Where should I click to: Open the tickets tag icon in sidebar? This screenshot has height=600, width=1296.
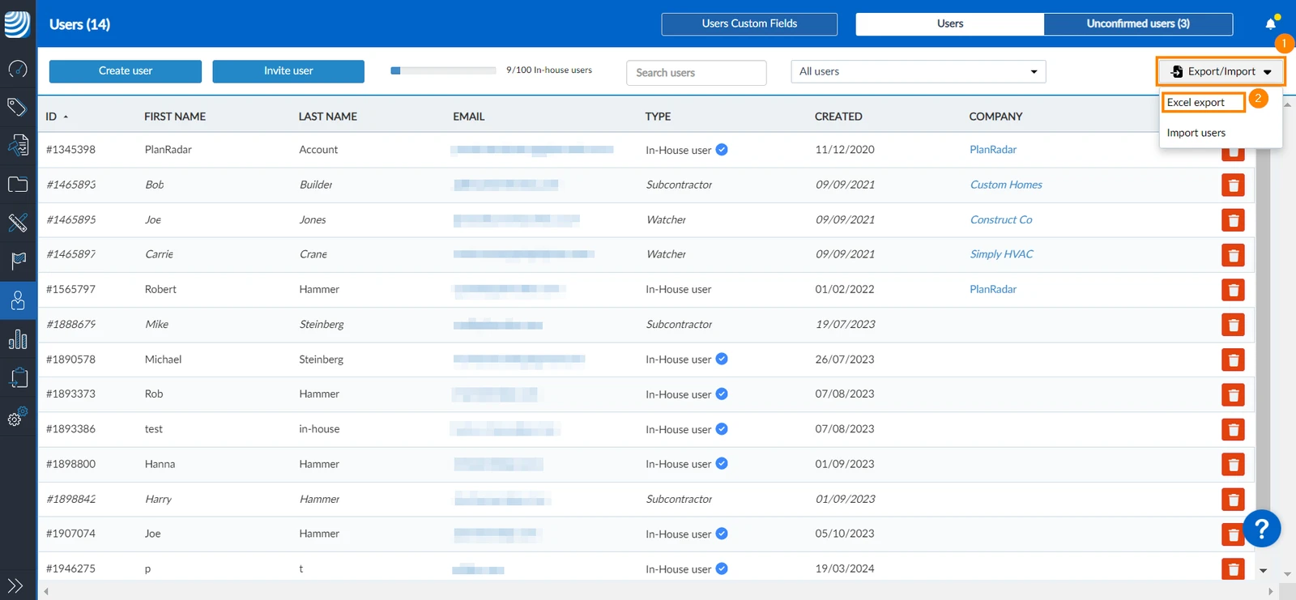pos(17,107)
